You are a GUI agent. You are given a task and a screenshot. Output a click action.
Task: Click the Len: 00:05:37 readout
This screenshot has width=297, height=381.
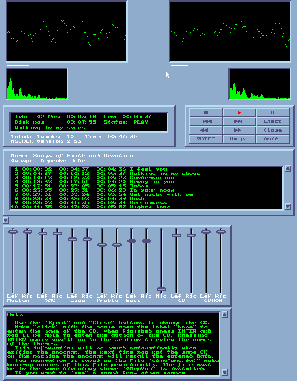pos(128,117)
